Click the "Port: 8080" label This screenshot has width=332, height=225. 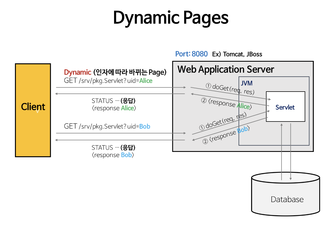[x=192, y=54]
